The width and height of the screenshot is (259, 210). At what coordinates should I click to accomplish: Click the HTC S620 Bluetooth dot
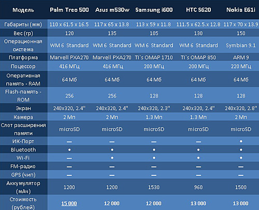pos(198,150)
